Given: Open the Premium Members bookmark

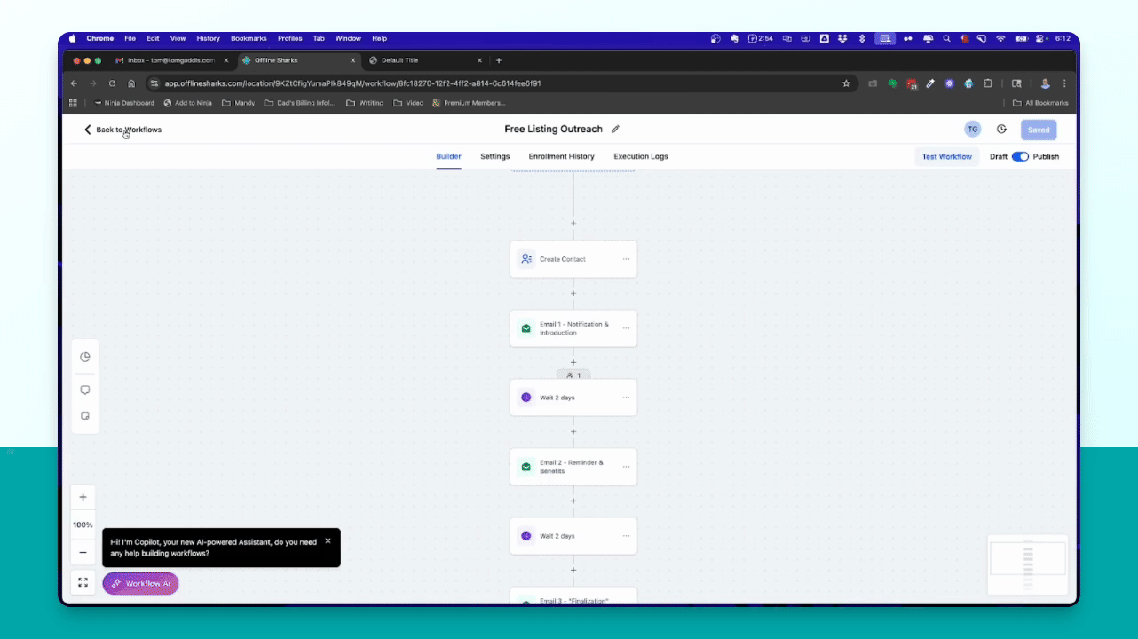Looking at the screenshot, I should click(469, 103).
